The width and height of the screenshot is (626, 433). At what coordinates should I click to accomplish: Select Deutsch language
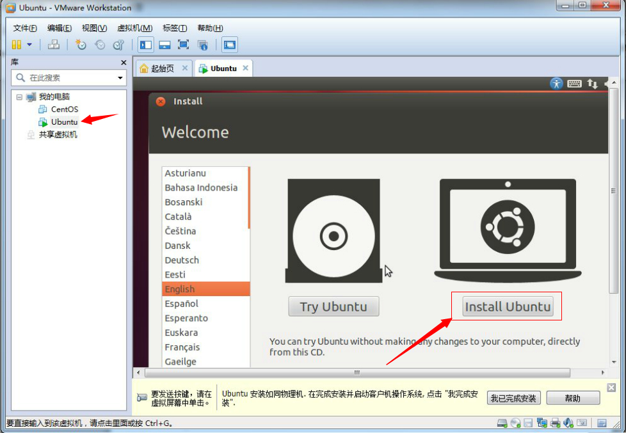point(205,260)
